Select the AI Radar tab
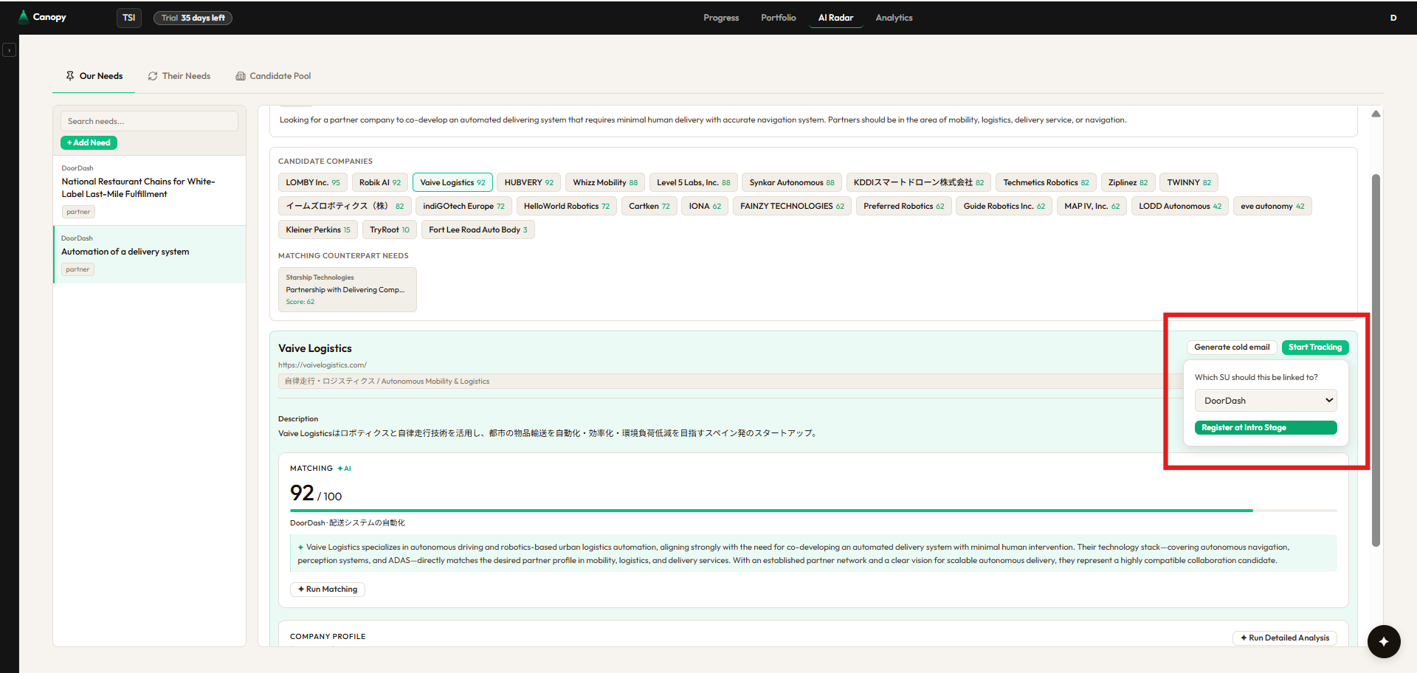Viewport: 1417px width, 673px height. click(835, 18)
